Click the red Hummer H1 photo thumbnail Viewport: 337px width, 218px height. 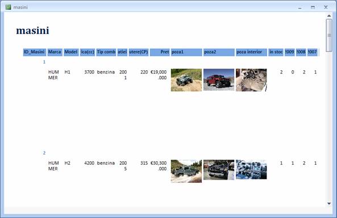[219, 79]
